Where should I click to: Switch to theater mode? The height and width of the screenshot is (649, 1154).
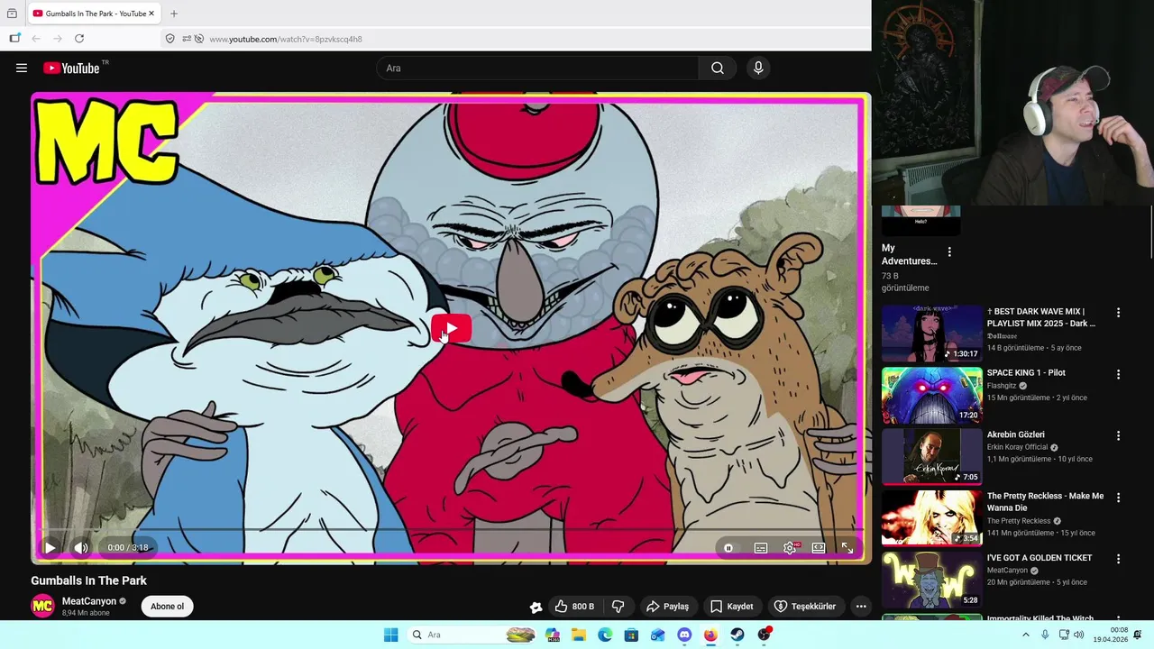tap(819, 548)
